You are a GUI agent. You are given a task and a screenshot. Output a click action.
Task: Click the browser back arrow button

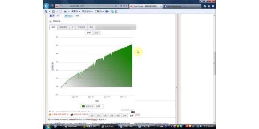pos(46,6)
